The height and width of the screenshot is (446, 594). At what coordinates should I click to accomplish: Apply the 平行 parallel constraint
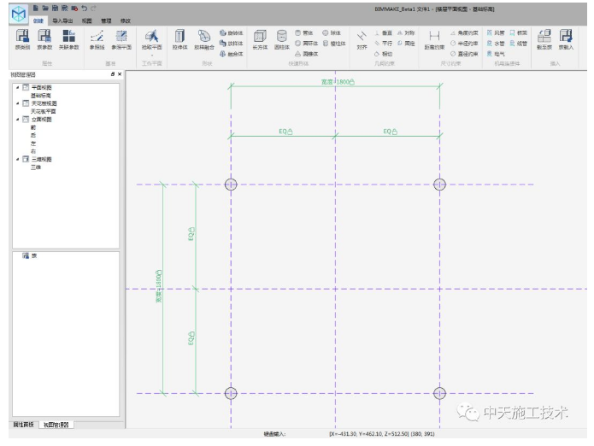point(384,44)
